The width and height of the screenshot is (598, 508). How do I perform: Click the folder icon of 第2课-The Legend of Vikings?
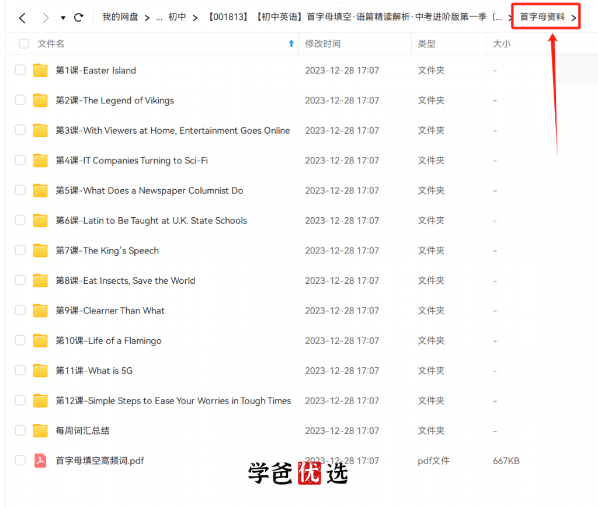[40, 100]
